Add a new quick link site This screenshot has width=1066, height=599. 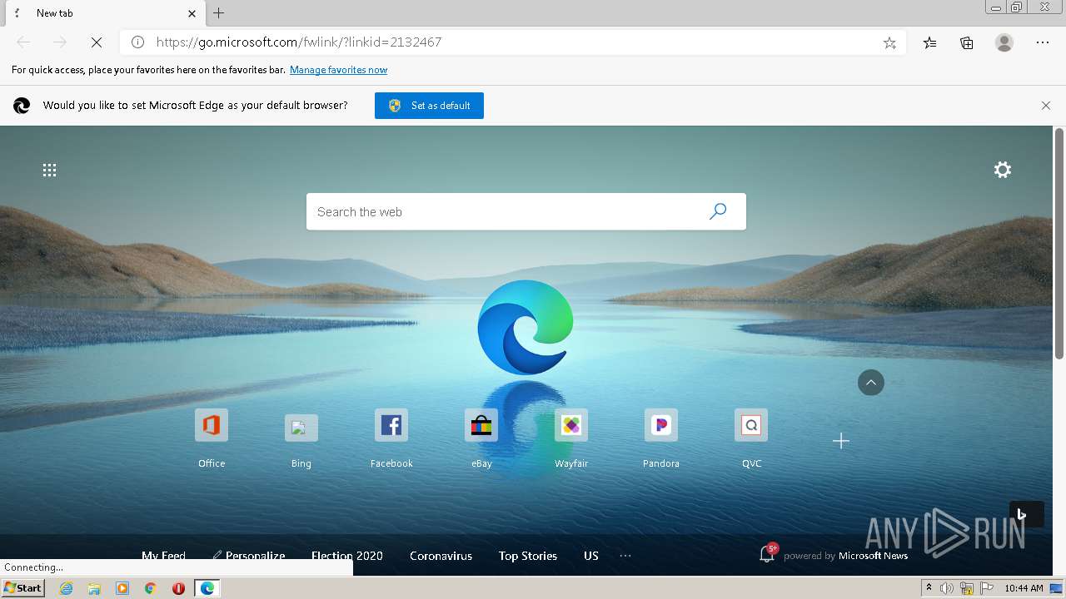(841, 441)
